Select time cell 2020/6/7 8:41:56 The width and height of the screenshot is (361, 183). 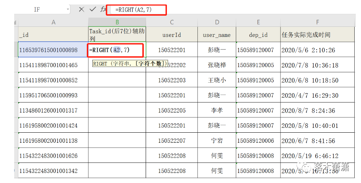coord(317,140)
